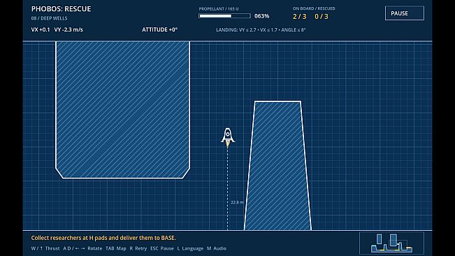Click the large hatched ceiling rock block
Viewport: 455px width, 256px height.
pos(122,110)
